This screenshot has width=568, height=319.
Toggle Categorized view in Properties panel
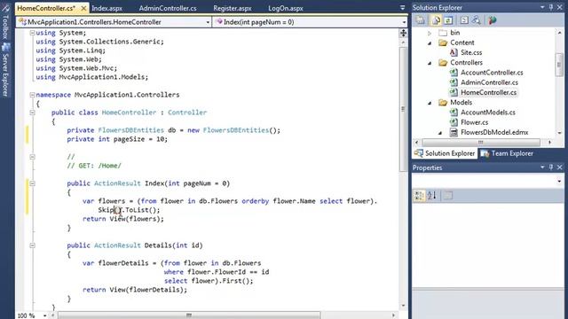[x=419, y=196]
